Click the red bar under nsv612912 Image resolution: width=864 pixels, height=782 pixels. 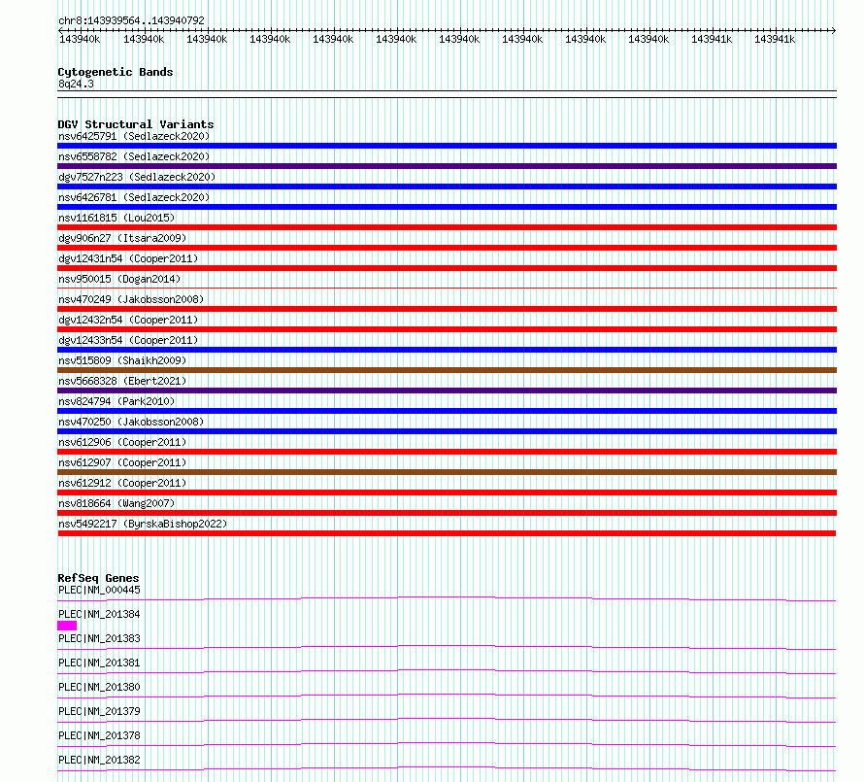[447, 493]
